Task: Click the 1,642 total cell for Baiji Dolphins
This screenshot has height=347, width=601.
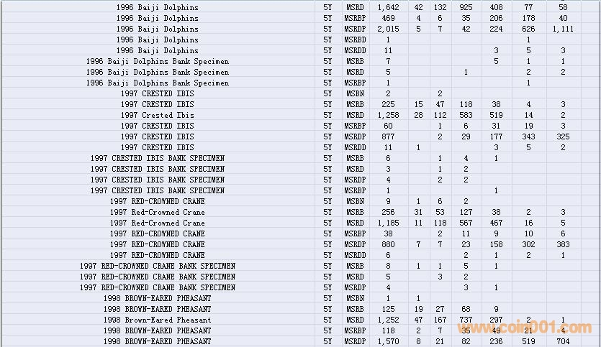Action: point(388,7)
